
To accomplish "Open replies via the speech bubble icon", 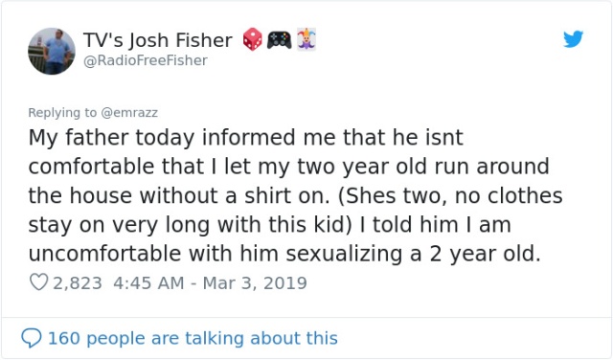I will point(32,338).
